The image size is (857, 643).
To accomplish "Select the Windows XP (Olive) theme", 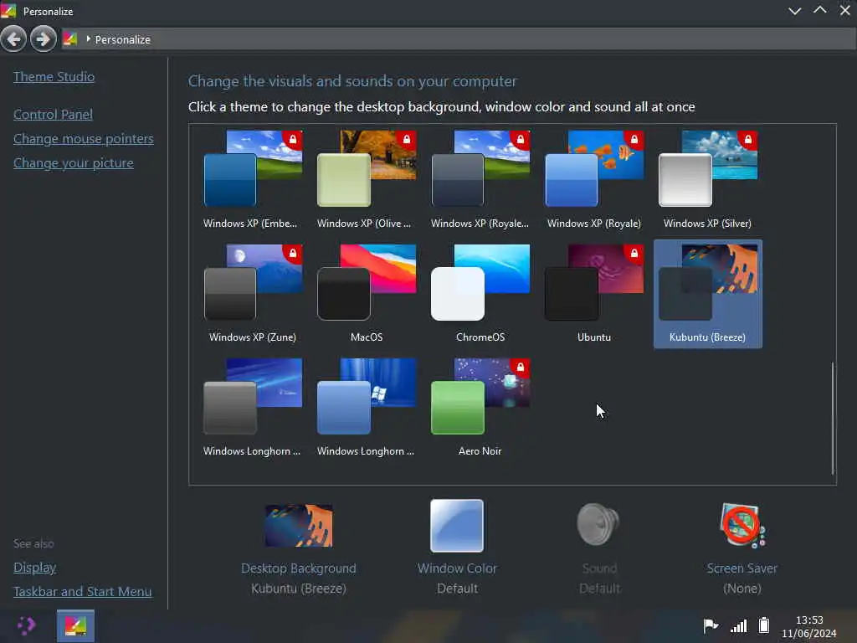I will 367,180.
